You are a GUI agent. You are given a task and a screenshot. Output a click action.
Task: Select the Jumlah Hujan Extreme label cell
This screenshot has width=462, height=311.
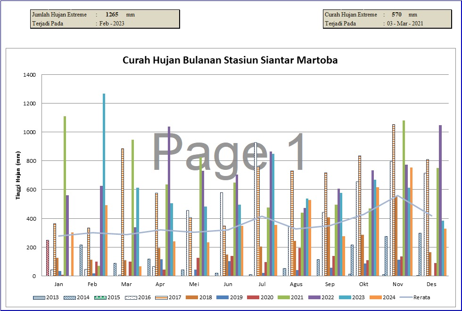pos(59,15)
